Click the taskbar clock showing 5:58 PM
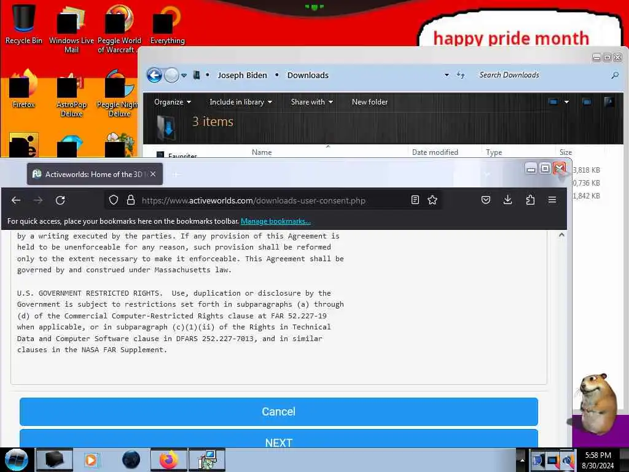This screenshot has width=629, height=472. pos(598,460)
